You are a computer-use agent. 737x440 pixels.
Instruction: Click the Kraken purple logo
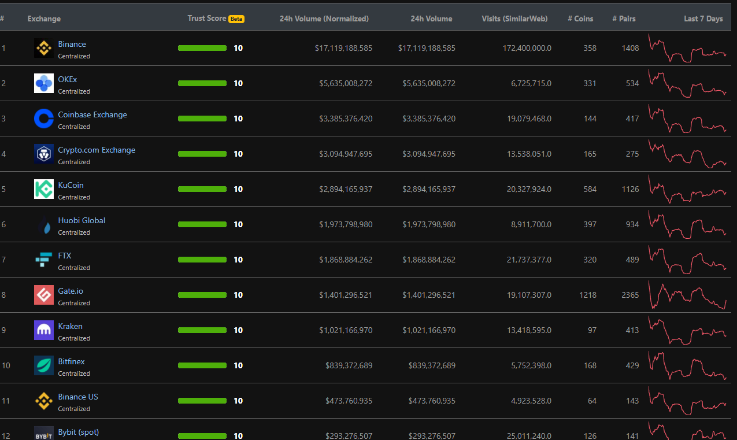[44, 331]
